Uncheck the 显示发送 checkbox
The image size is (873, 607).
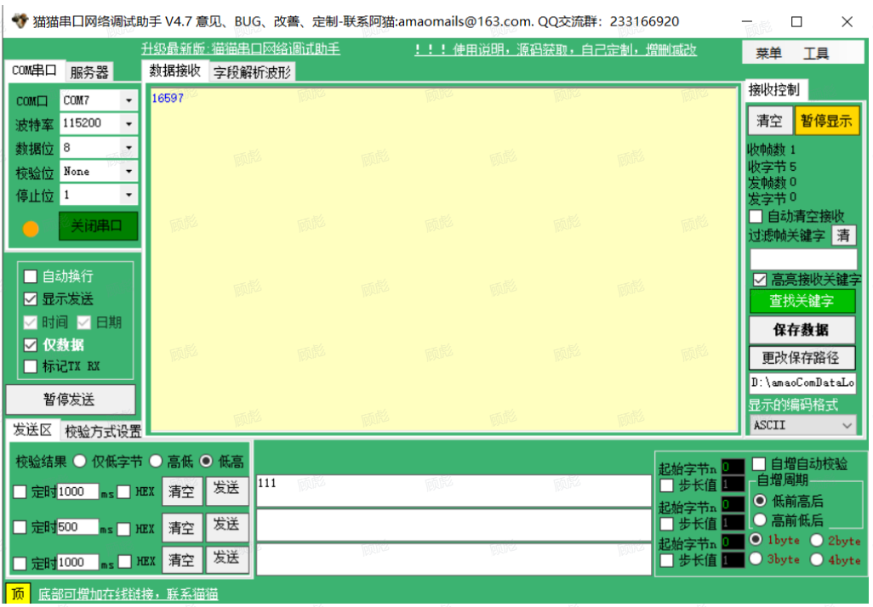tap(31, 299)
